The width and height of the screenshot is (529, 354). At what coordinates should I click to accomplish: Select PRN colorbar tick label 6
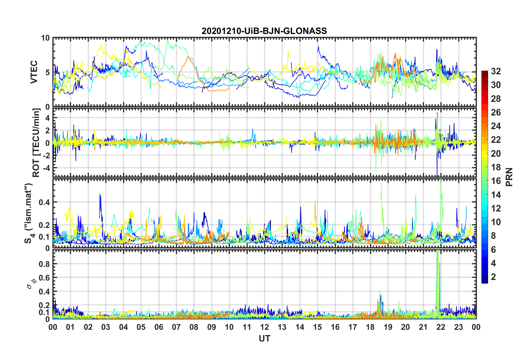[494, 250]
